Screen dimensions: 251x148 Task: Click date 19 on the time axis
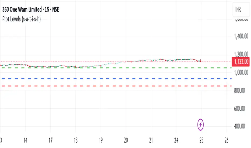(x=101, y=140)
